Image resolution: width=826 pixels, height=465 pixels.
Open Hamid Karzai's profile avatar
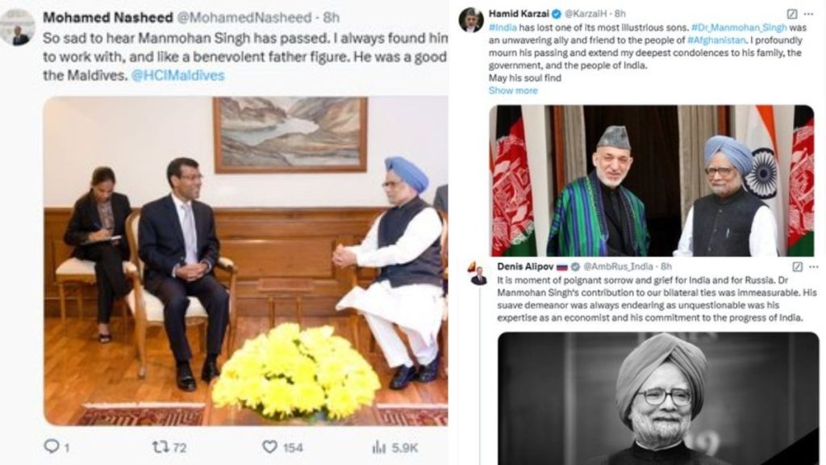click(x=470, y=20)
